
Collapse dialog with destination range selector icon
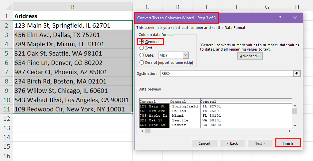pyautogui.click(x=297, y=74)
